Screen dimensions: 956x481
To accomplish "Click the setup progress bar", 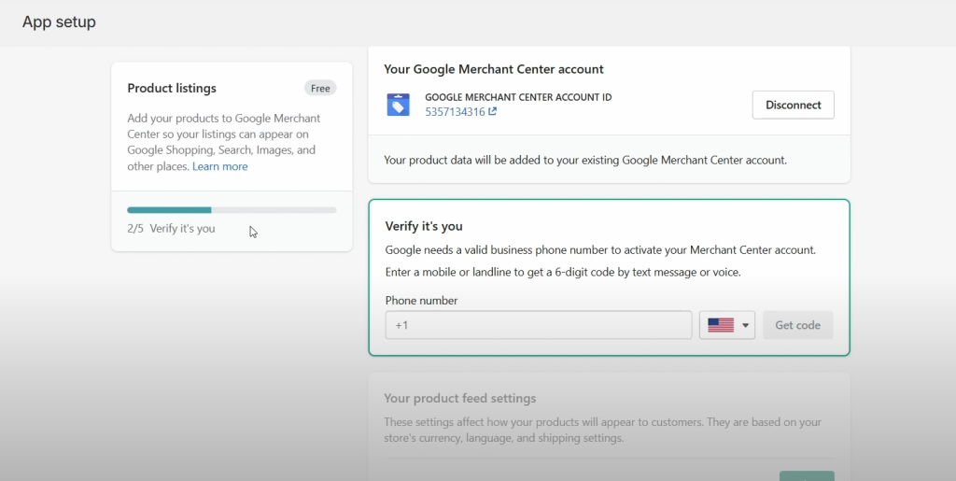I will pos(232,210).
